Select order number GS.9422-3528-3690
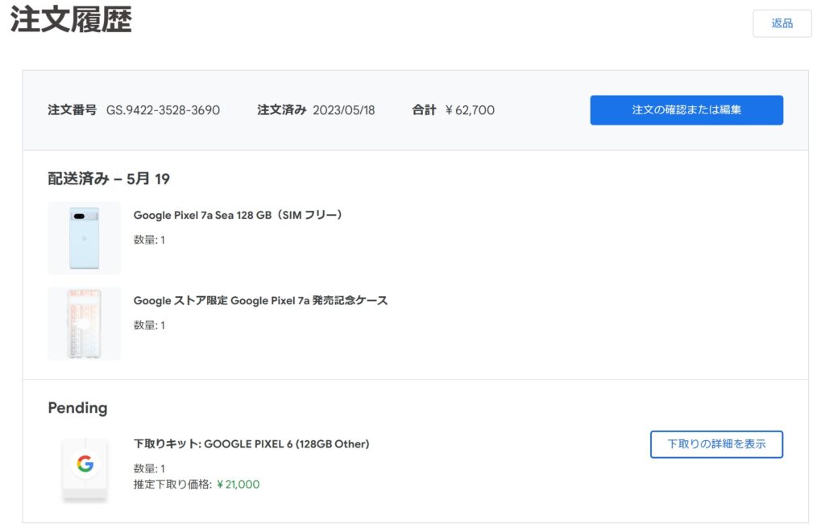This screenshot has width=825, height=532. pyautogui.click(x=163, y=110)
